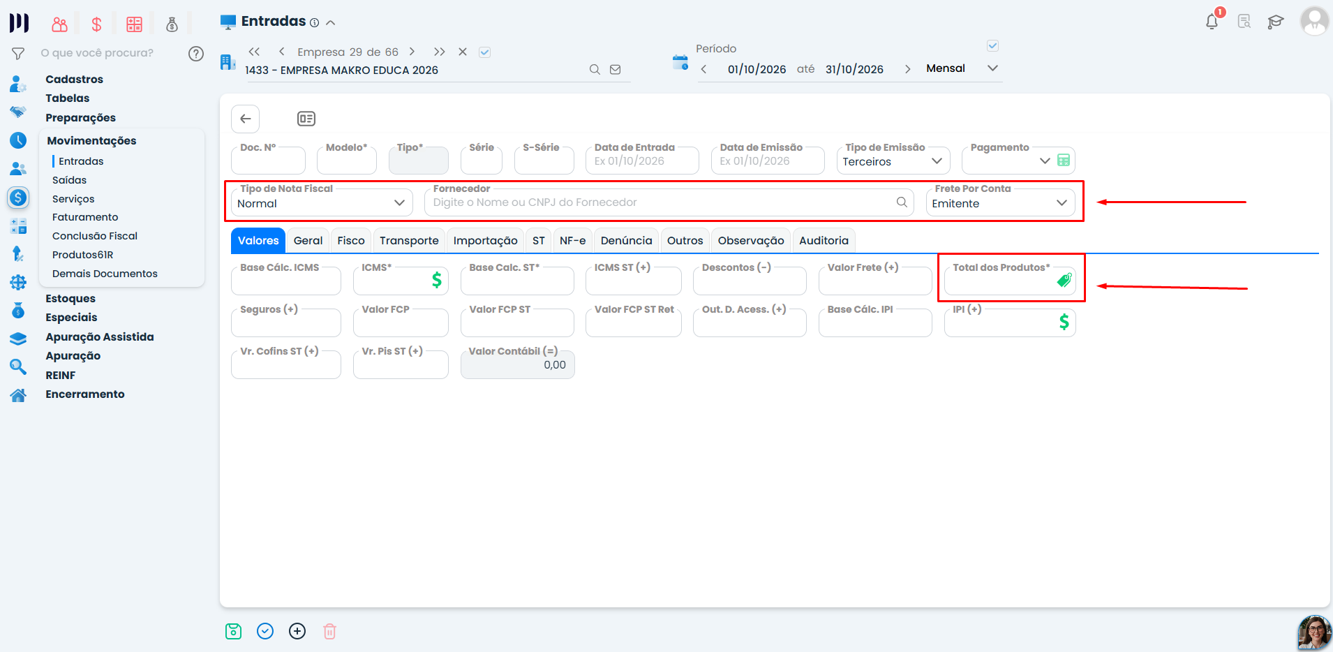1333x652 pixels.
Task: Click the red dollar sign icon in top bar
Action: [x=96, y=24]
